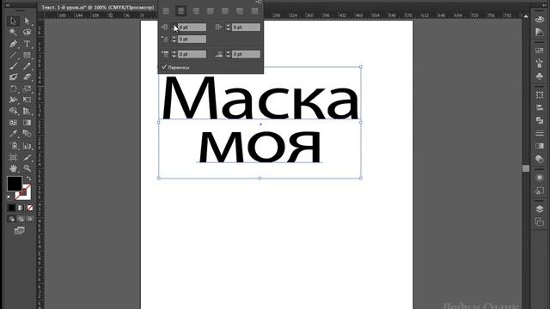Choose the Line Segment tool
550x309 pixels.
[13, 55]
